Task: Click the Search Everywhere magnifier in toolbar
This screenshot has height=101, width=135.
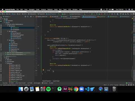Action: point(131,14)
